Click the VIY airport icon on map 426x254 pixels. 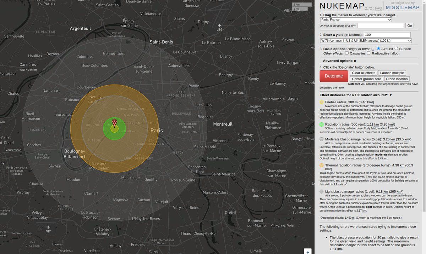[48, 227]
